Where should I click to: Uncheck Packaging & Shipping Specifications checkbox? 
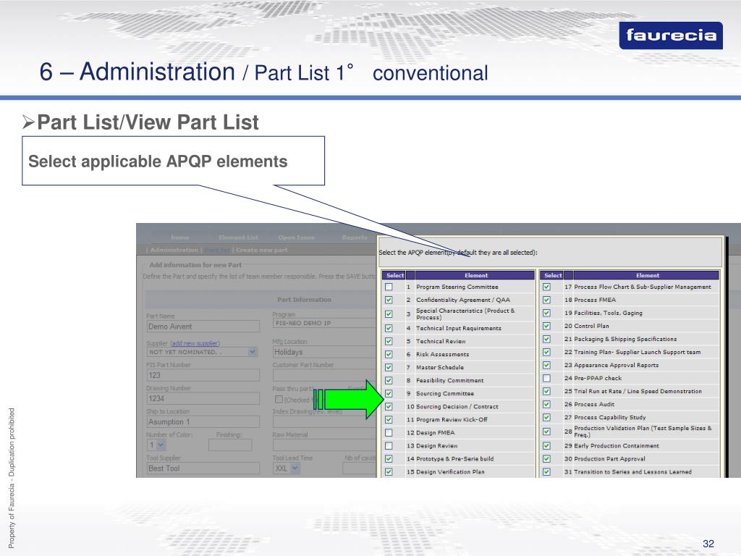coord(546,339)
